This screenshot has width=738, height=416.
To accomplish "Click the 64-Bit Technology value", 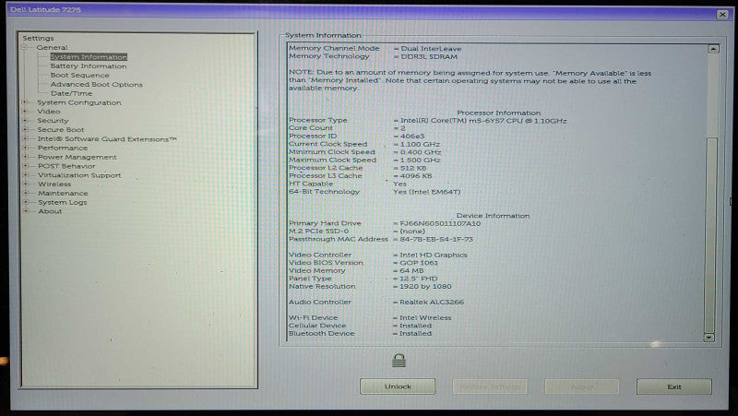I will coord(427,192).
